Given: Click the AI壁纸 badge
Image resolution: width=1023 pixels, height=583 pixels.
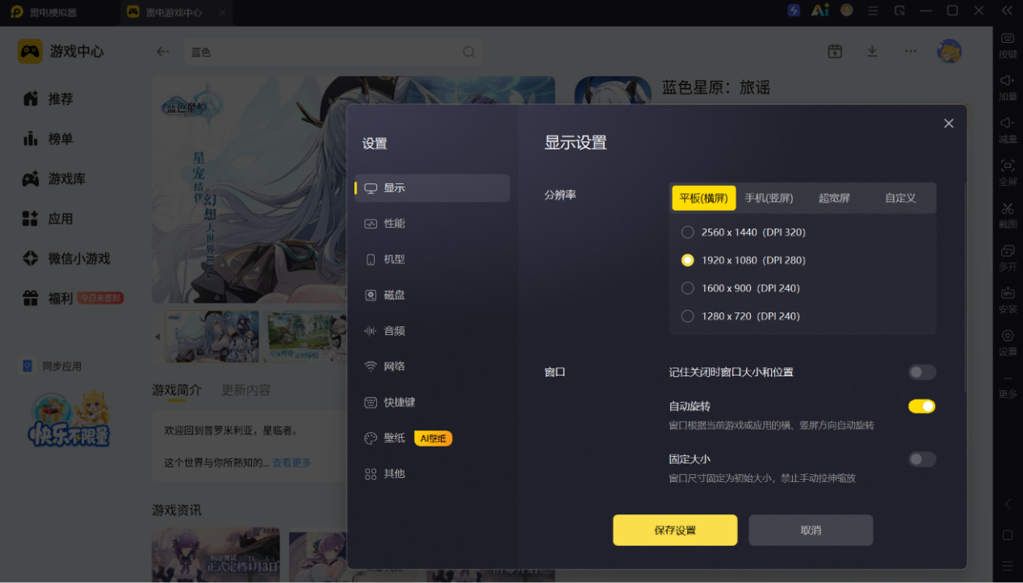Looking at the screenshot, I should tap(434, 438).
